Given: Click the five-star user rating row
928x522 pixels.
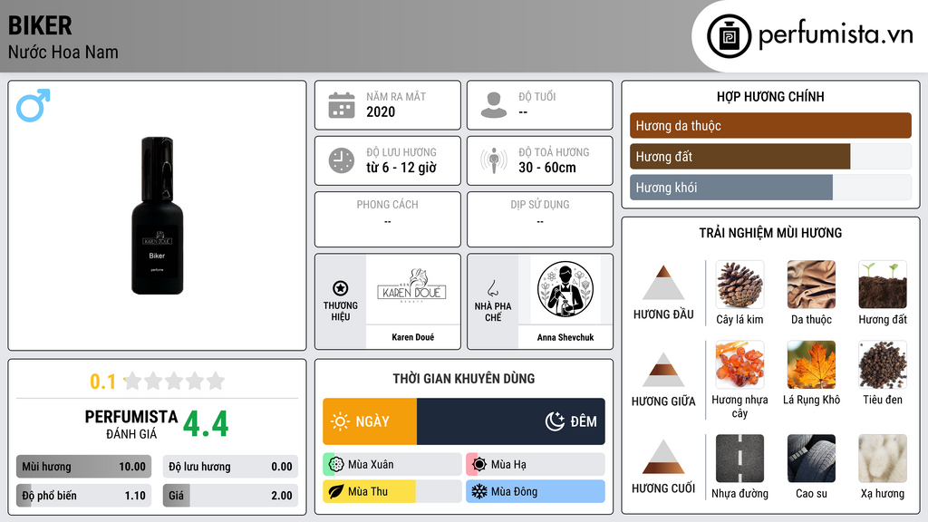Looking at the screenshot, I should pyautogui.click(x=174, y=382).
